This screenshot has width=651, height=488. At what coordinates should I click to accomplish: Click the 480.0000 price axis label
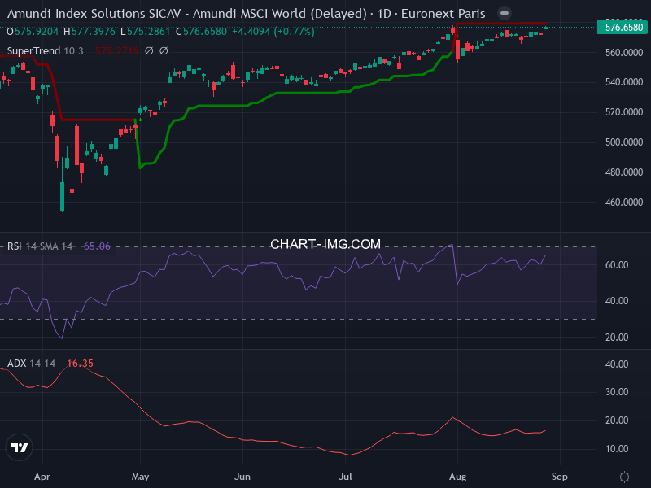(x=624, y=172)
